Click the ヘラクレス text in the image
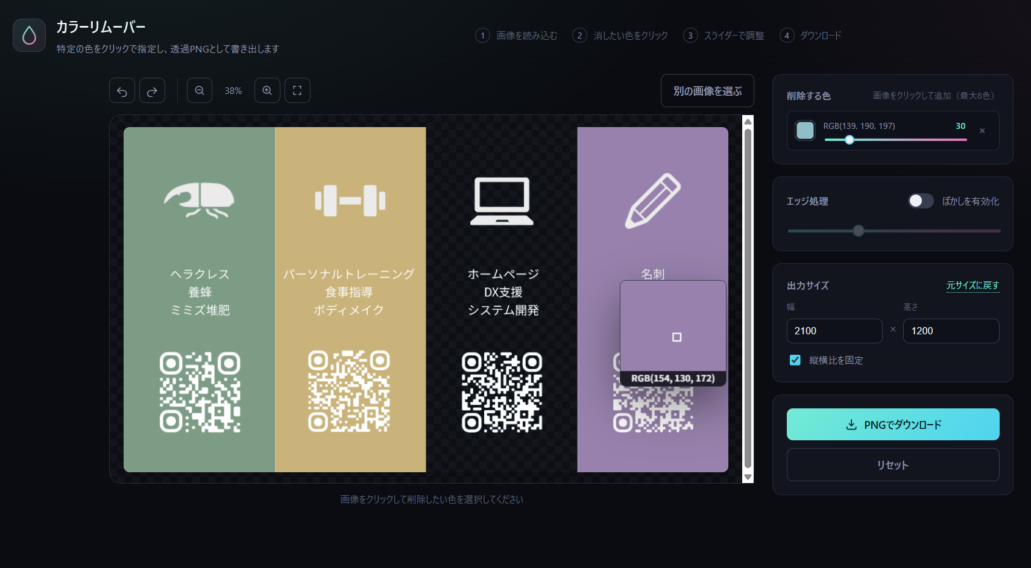1031x568 pixels. tap(200, 274)
